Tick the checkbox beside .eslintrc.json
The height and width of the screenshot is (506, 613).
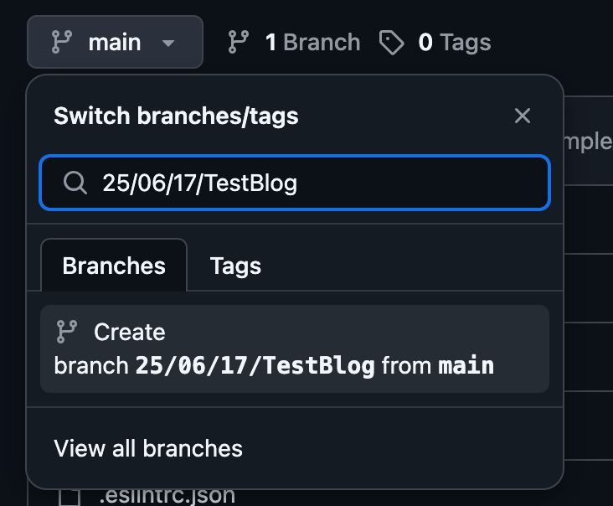(x=70, y=497)
